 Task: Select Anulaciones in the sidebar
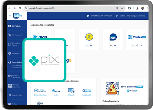click(14, 53)
